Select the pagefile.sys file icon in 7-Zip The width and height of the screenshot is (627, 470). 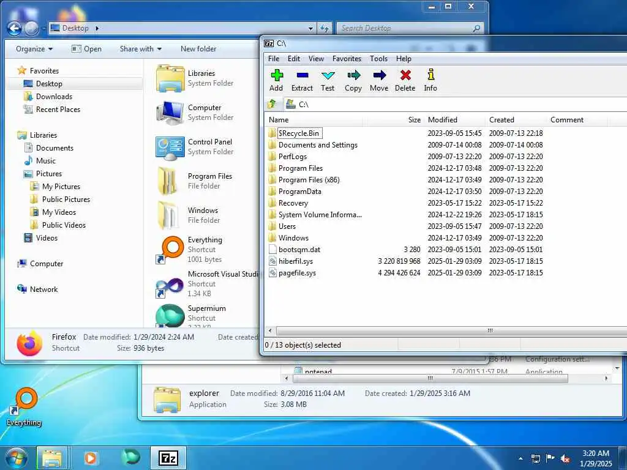(272, 272)
